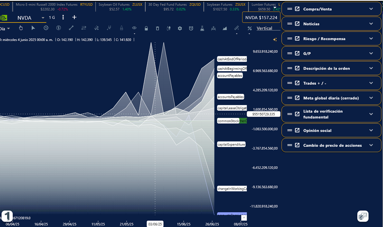Viewport: 383px width, 227px height.
Task: Select the hand pan tool
Action: (21, 28)
